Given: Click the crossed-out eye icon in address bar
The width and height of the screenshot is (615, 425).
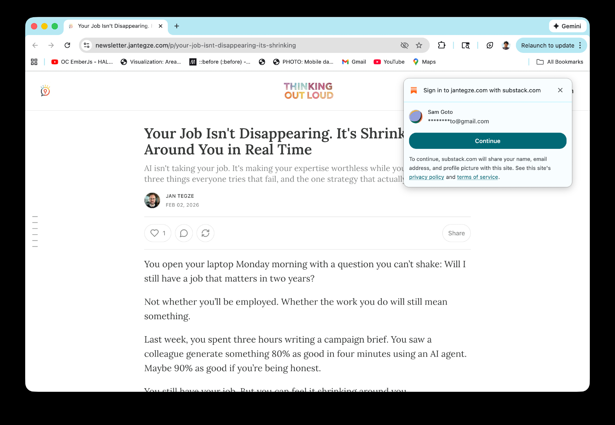Looking at the screenshot, I should pyautogui.click(x=404, y=46).
